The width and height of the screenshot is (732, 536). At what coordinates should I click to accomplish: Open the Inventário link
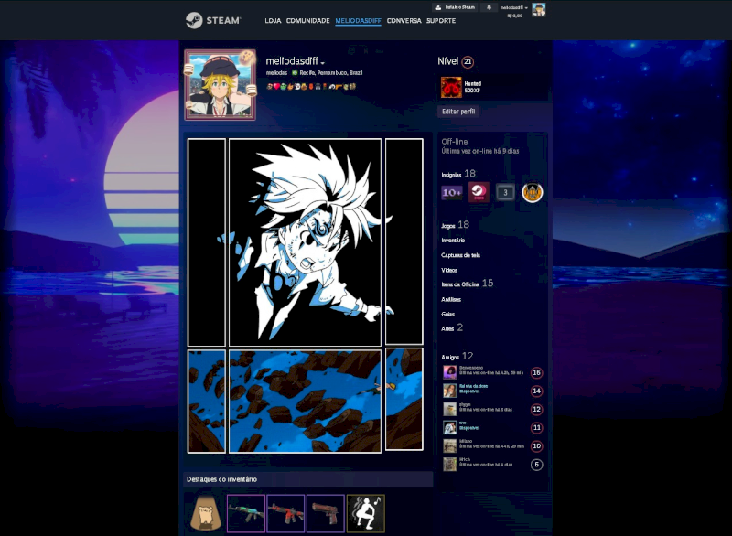click(x=454, y=240)
